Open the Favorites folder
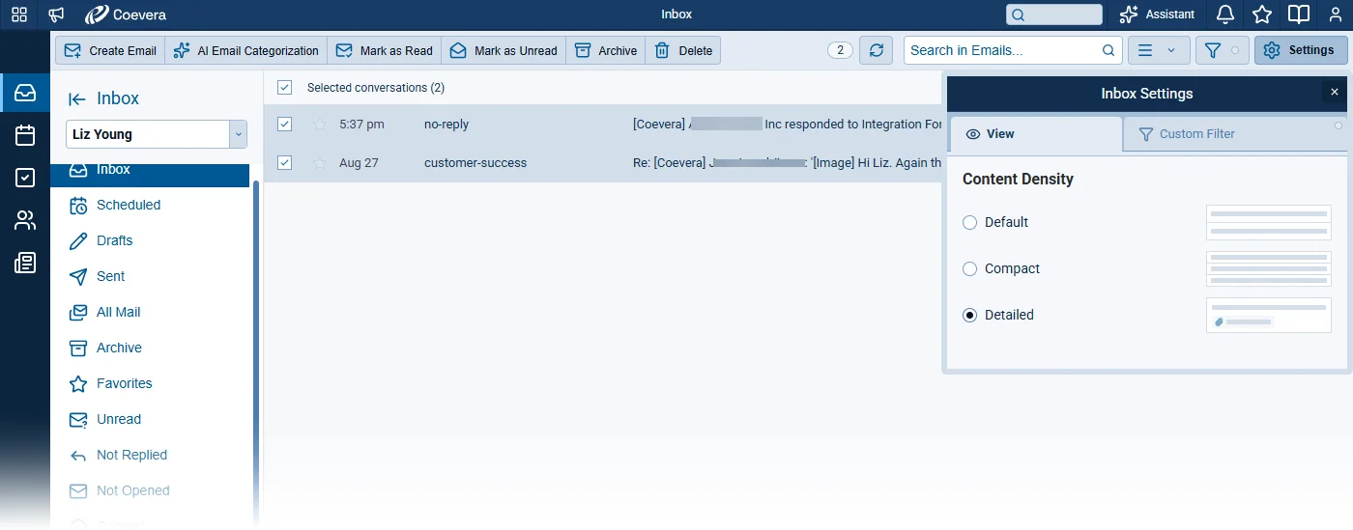The width and height of the screenshot is (1353, 530). (x=124, y=383)
